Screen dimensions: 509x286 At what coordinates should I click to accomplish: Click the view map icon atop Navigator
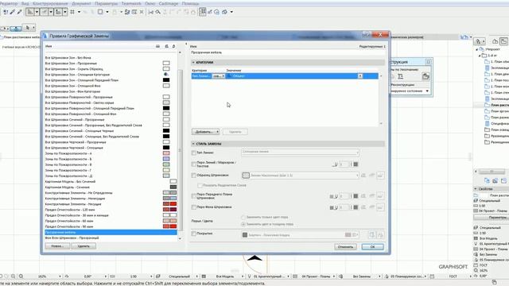(503, 41)
